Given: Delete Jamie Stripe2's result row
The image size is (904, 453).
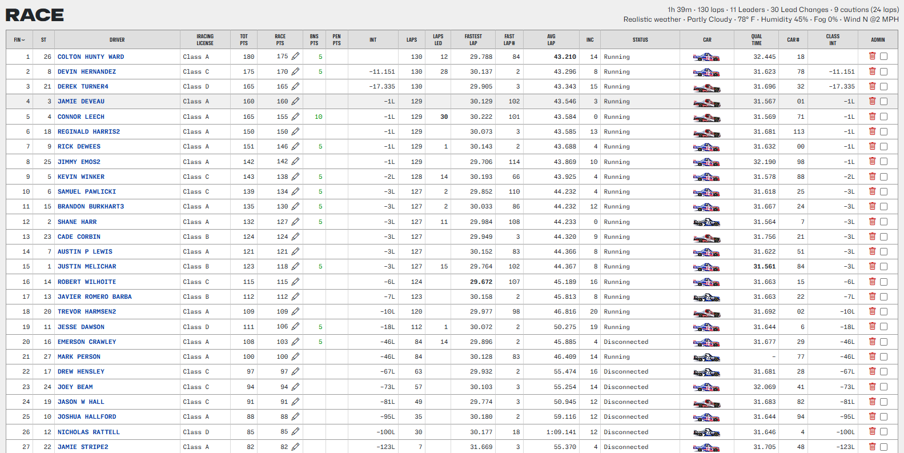Looking at the screenshot, I should click(x=872, y=447).
